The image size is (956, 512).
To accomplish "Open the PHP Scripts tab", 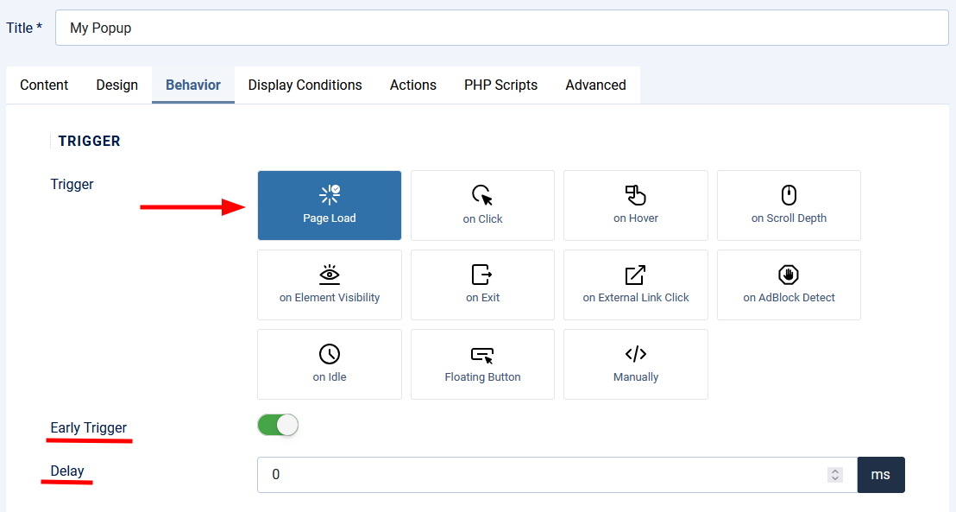I will [x=500, y=85].
